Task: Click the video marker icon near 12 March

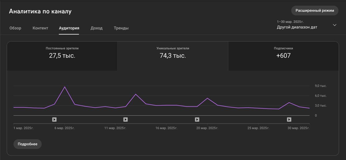Action: [x=125, y=119]
